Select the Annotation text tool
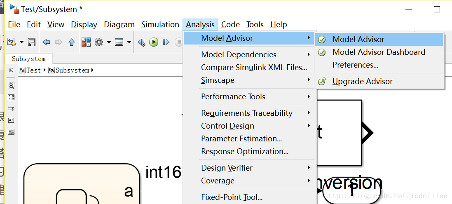This screenshot has width=452, height=204. point(11,120)
